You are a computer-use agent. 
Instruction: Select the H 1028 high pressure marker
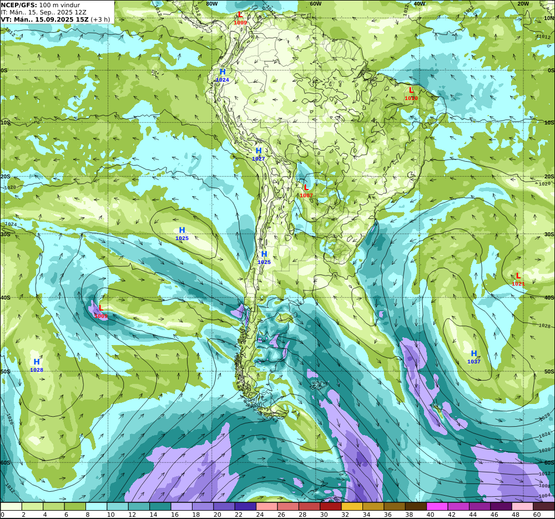click(37, 365)
